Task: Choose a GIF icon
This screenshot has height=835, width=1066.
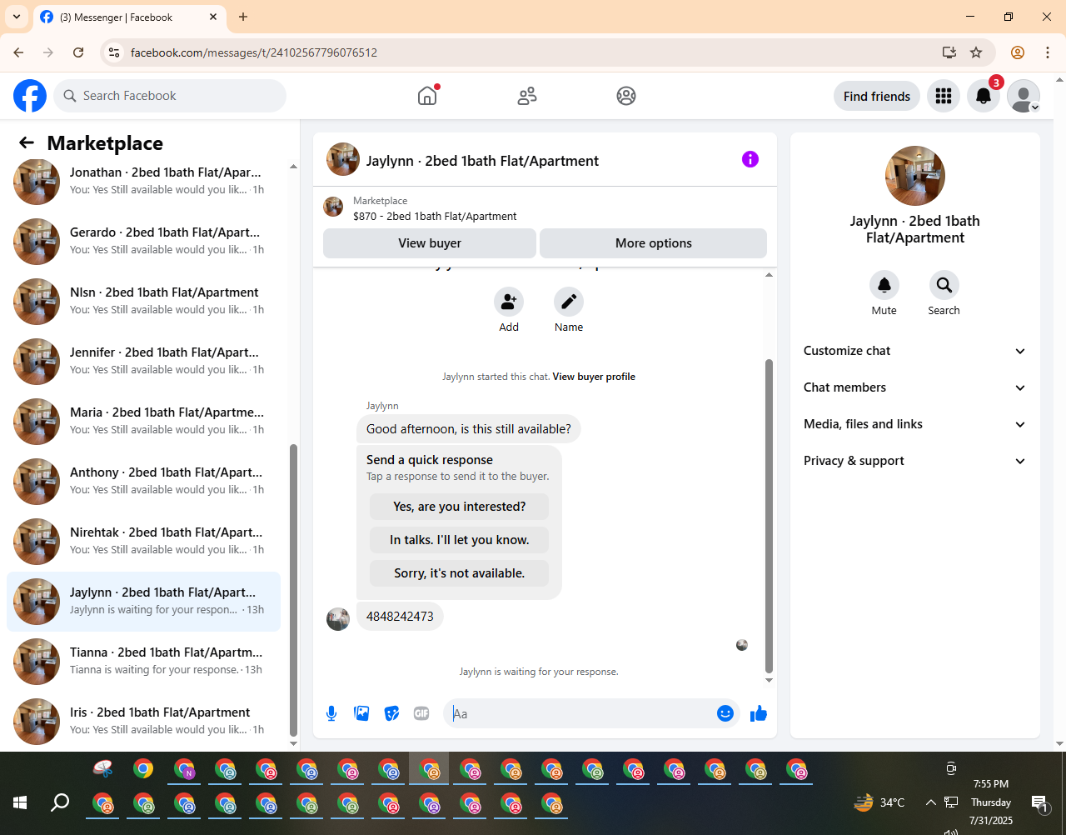Action: [x=421, y=713]
